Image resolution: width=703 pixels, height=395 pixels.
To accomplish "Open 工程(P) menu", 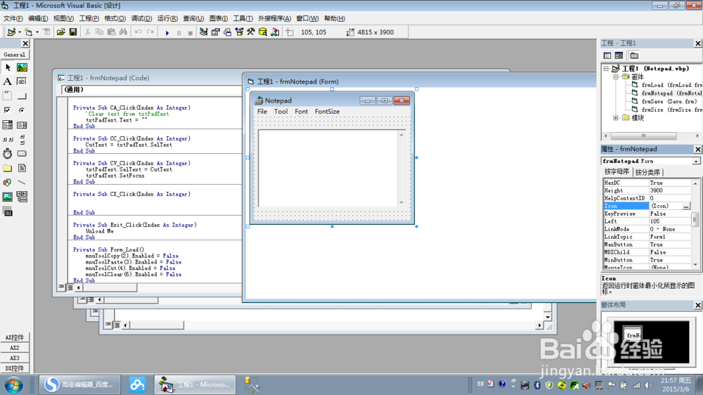I will click(89, 18).
